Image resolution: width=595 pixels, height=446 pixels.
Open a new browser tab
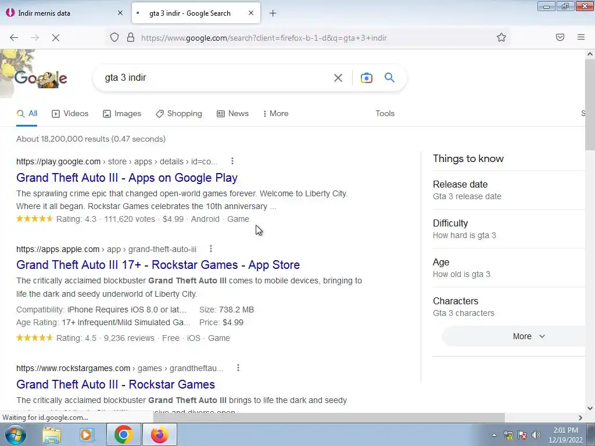(x=273, y=13)
